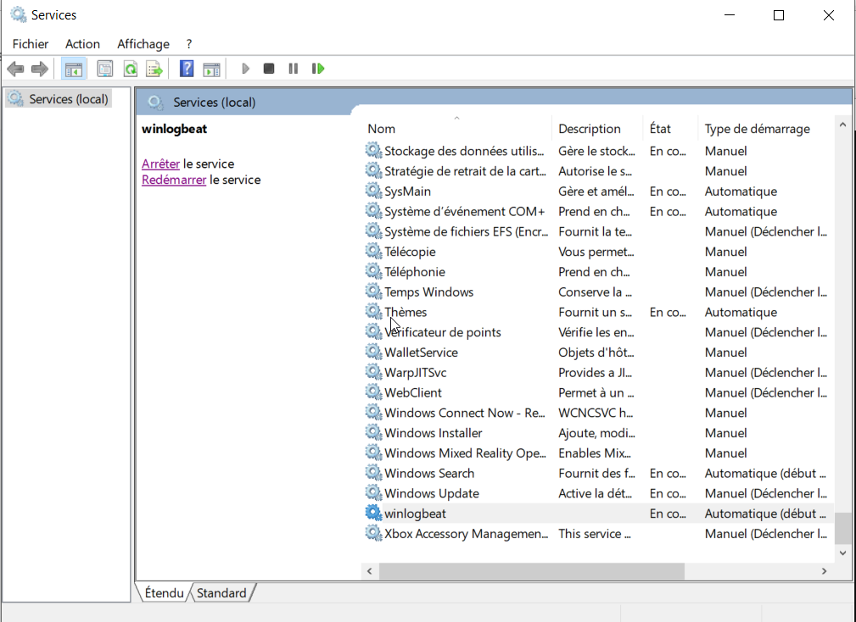The image size is (856, 622).
Task: Sort by the Type de démarrage column
Action: pos(757,129)
